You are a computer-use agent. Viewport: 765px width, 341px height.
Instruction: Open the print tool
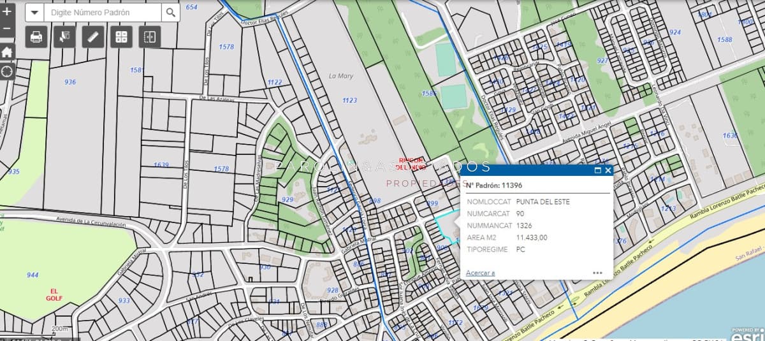[x=36, y=37]
